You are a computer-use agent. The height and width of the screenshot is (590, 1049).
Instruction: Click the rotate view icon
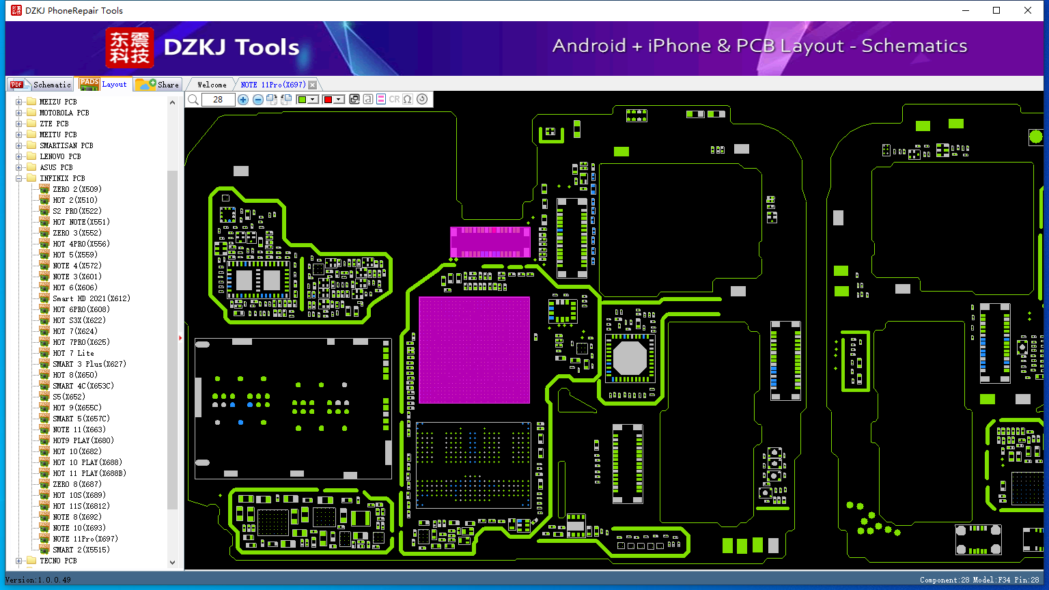coord(421,99)
